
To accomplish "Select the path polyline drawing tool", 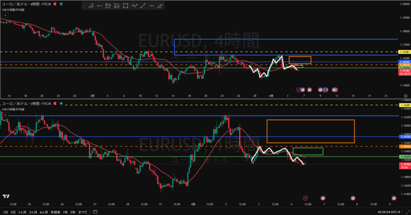I will 134,6.
